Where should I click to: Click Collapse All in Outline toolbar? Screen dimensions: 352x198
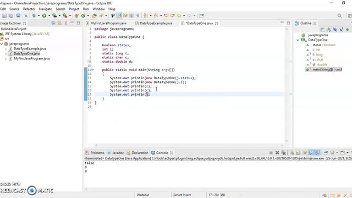coord(322,30)
